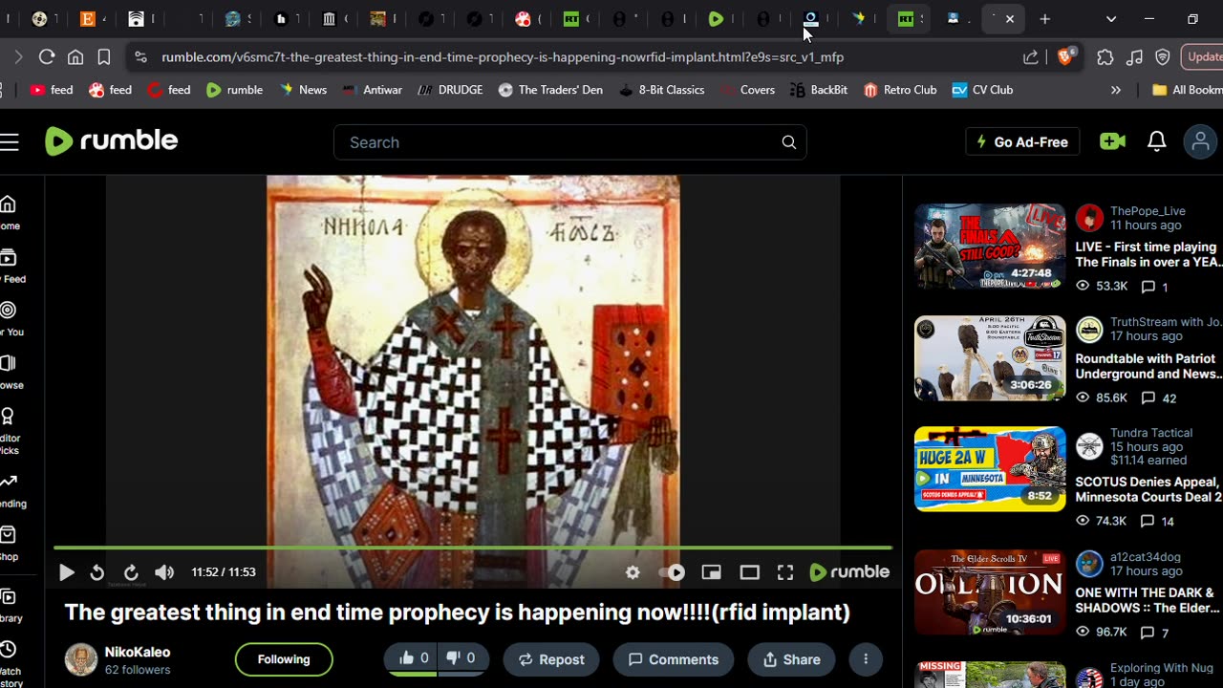1223x688 pixels.
Task: Open notifications bell
Action: (x=1157, y=141)
